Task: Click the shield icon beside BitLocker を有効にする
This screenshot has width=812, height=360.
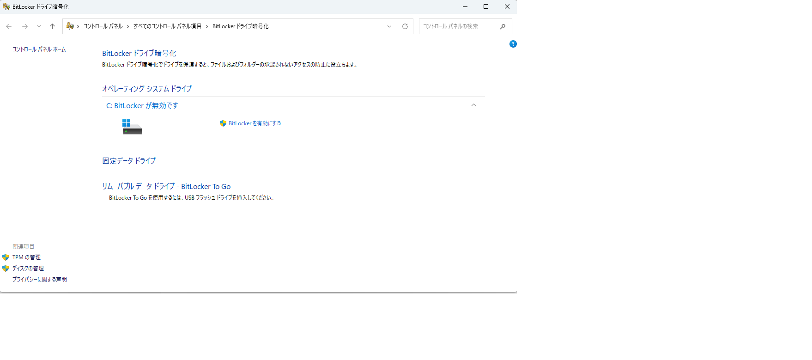Action: tap(223, 123)
